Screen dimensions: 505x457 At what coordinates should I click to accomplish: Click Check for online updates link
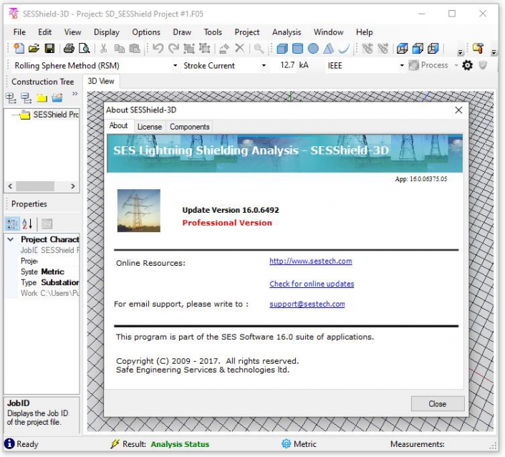pos(312,284)
